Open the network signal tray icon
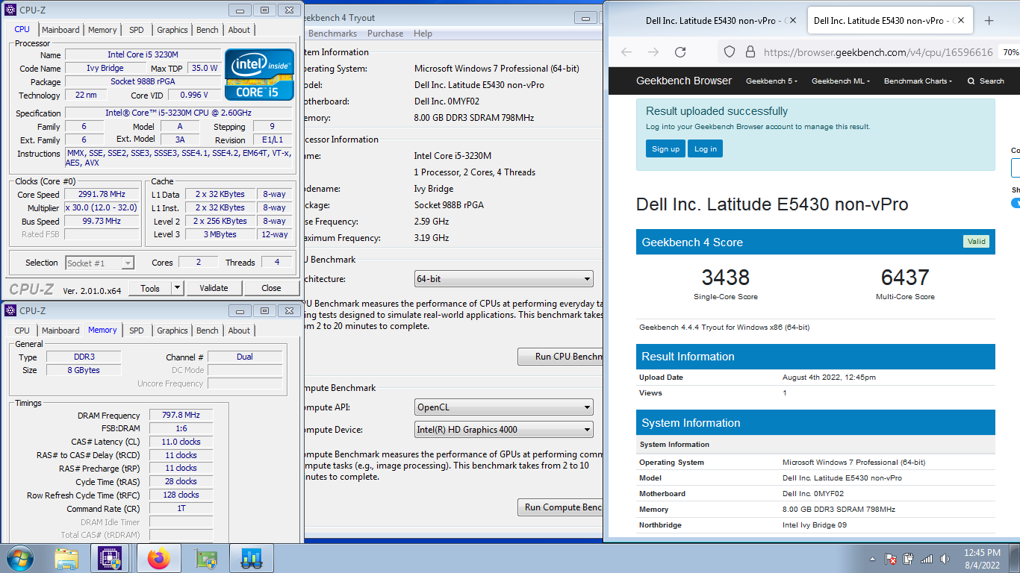The height and width of the screenshot is (573, 1020). tap(927, 559)
